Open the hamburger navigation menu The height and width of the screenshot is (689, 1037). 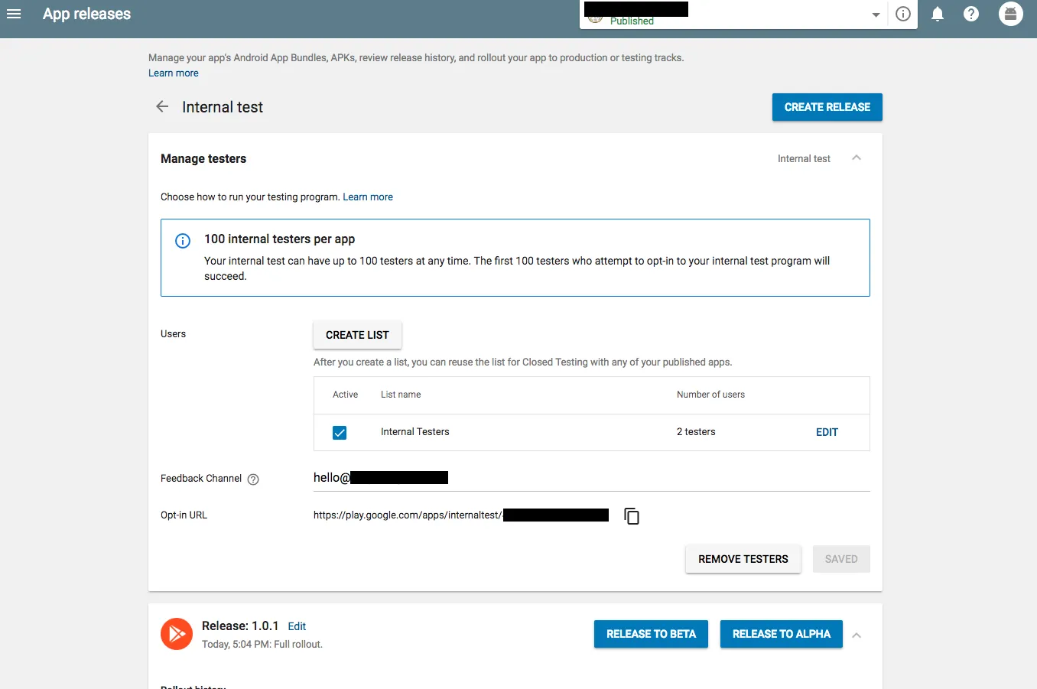click(14, 14)
